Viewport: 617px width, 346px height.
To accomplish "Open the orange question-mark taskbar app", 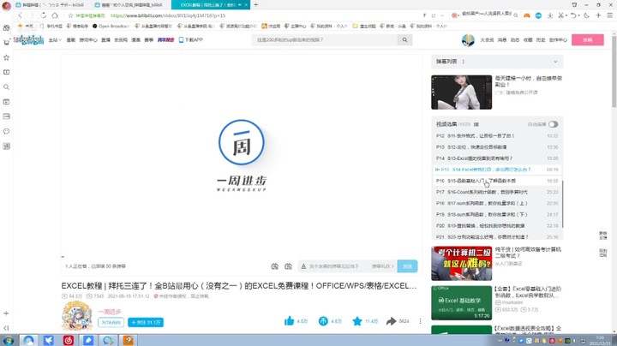I will coord(129,340).
